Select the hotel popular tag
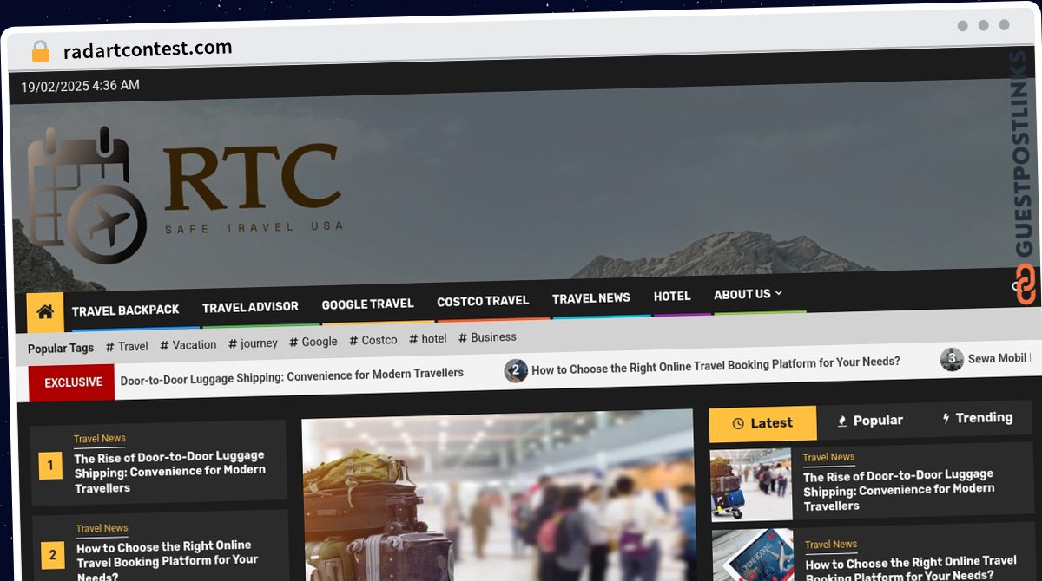The width and height of the screenshot is (1042, 581). click(428, 339)
